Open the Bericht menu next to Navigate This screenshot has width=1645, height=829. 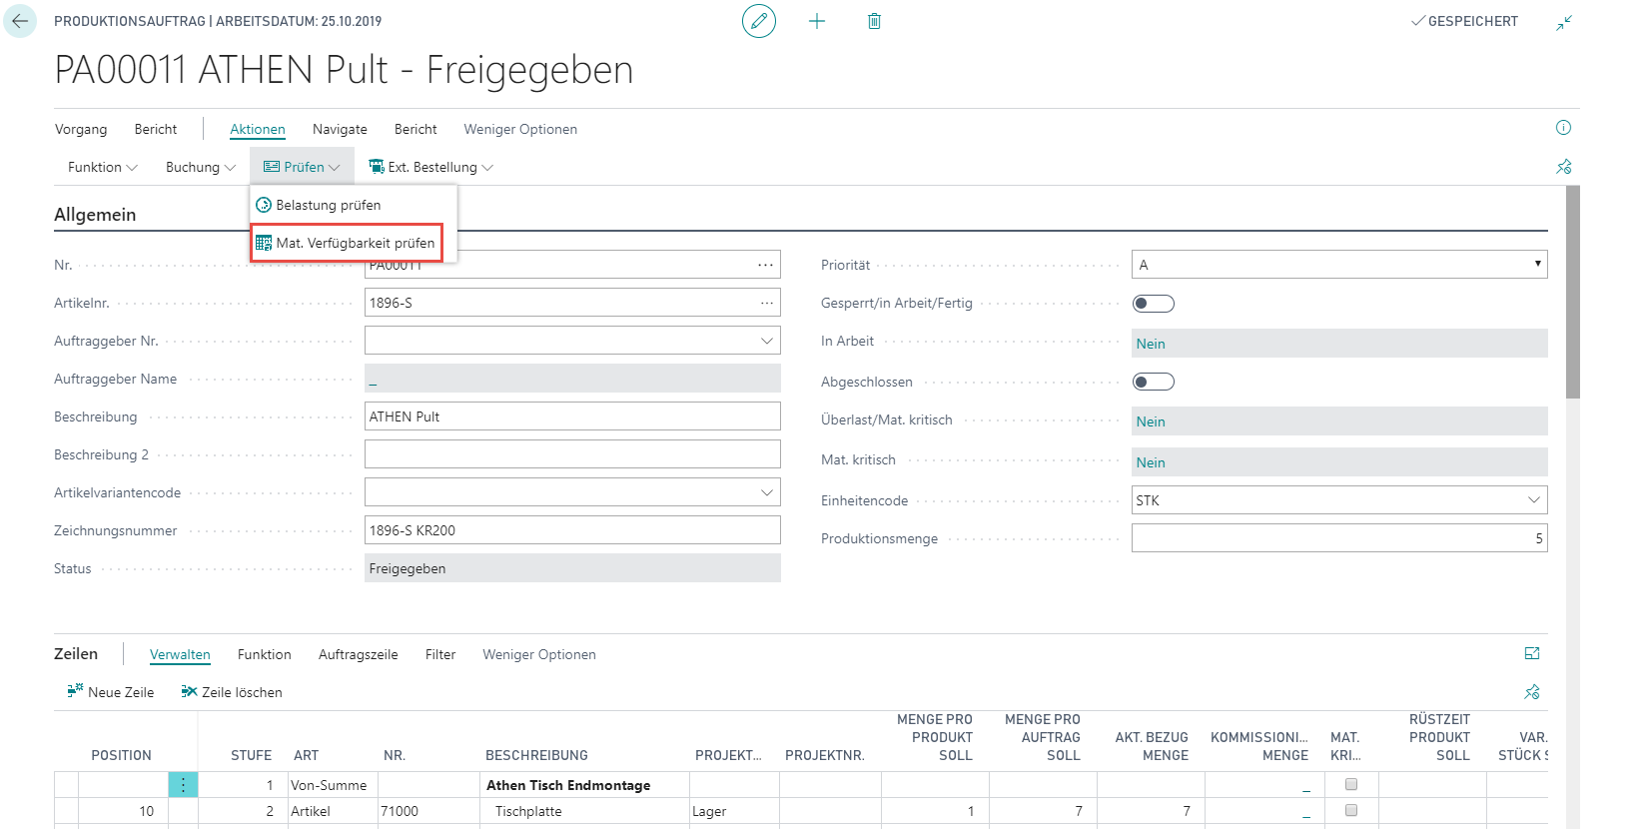415,129
